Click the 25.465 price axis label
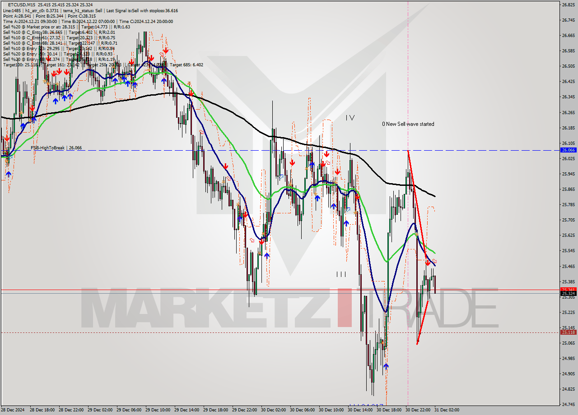Viewport: 578px width, 415px height. (x=568, y=267)
